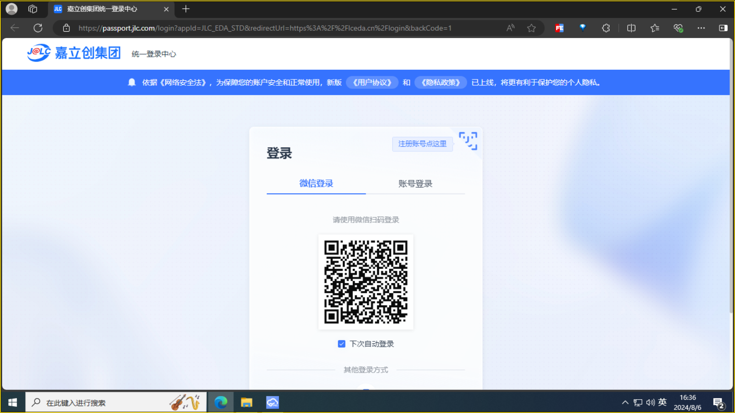This screenshot has height=413, width=735.
Task: Open a new browser tab
Action: tap(186, 9)
